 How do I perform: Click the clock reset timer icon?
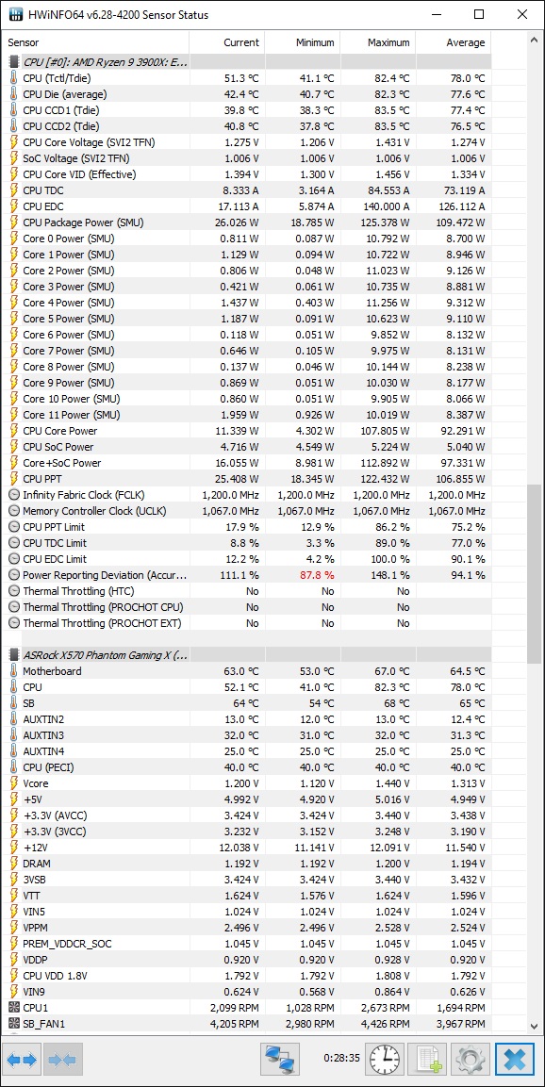(384, 1060)
